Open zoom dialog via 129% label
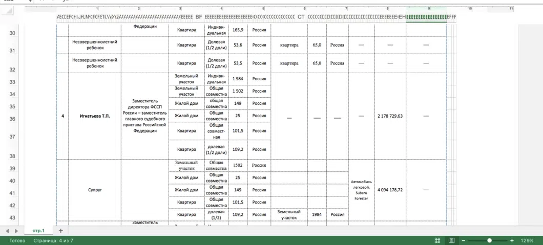 click(x=527, y=240)
